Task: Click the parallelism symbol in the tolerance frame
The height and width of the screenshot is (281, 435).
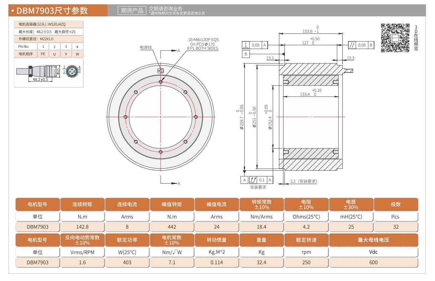Action: pos(352,45)
